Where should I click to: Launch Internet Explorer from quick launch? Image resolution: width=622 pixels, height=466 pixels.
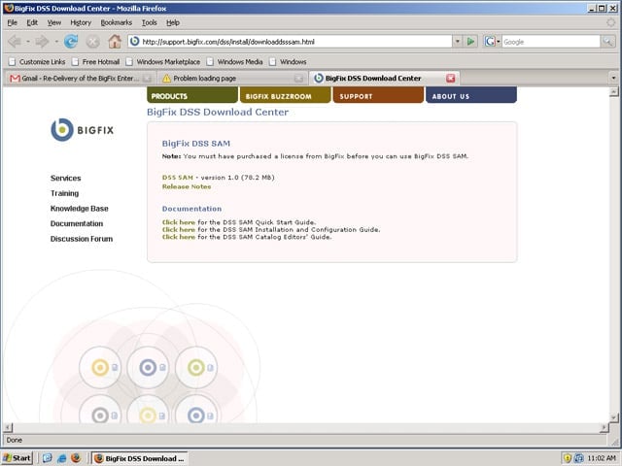pyautogui.click(x=61, y=458)
